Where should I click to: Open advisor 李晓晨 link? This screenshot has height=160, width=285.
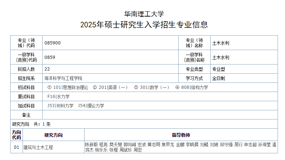click(192, 145)
